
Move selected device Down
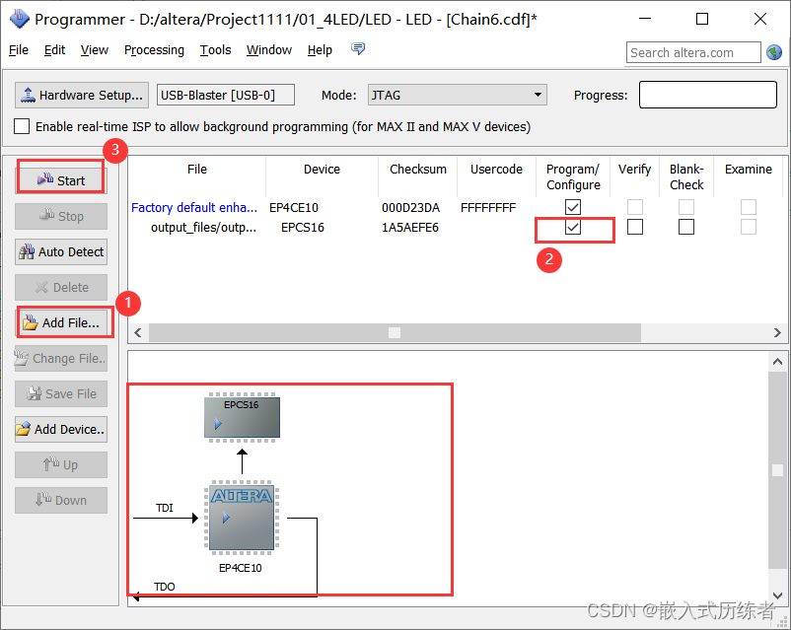tap(60, 500)
